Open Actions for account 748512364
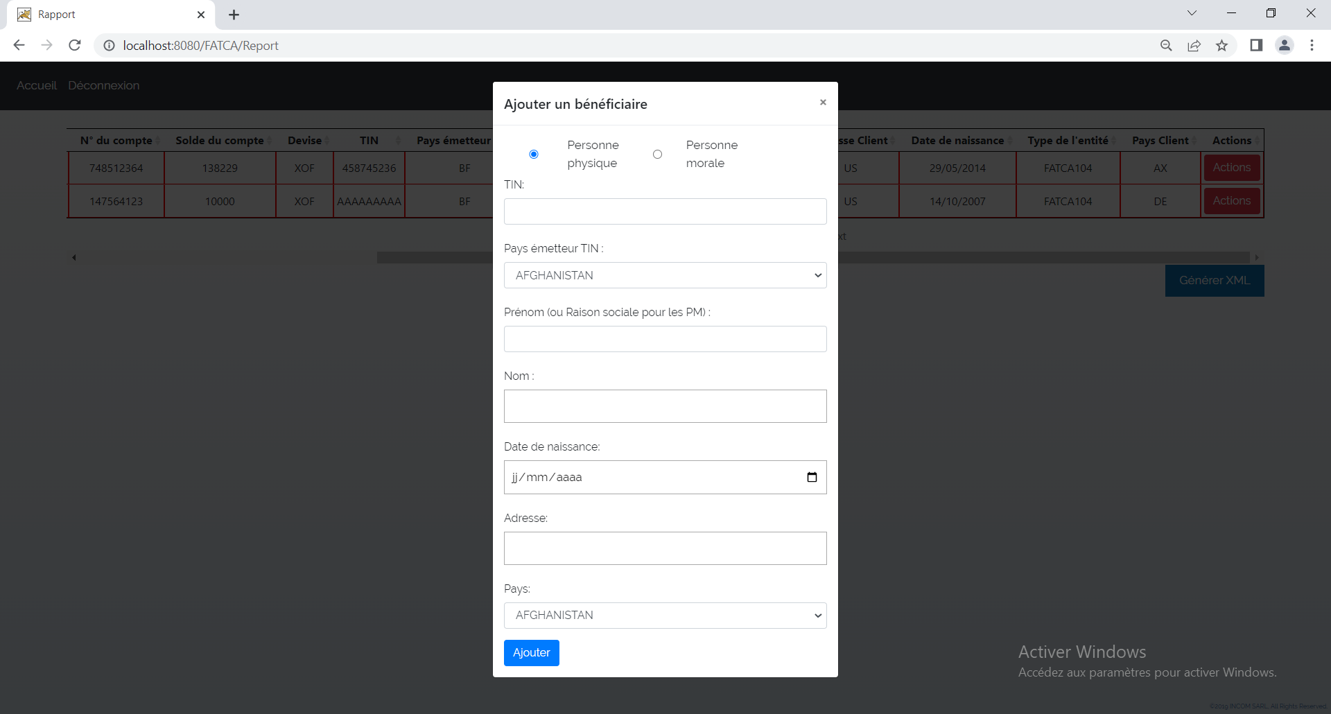The image size is (1331, 714). click(x=1232, y=168)
